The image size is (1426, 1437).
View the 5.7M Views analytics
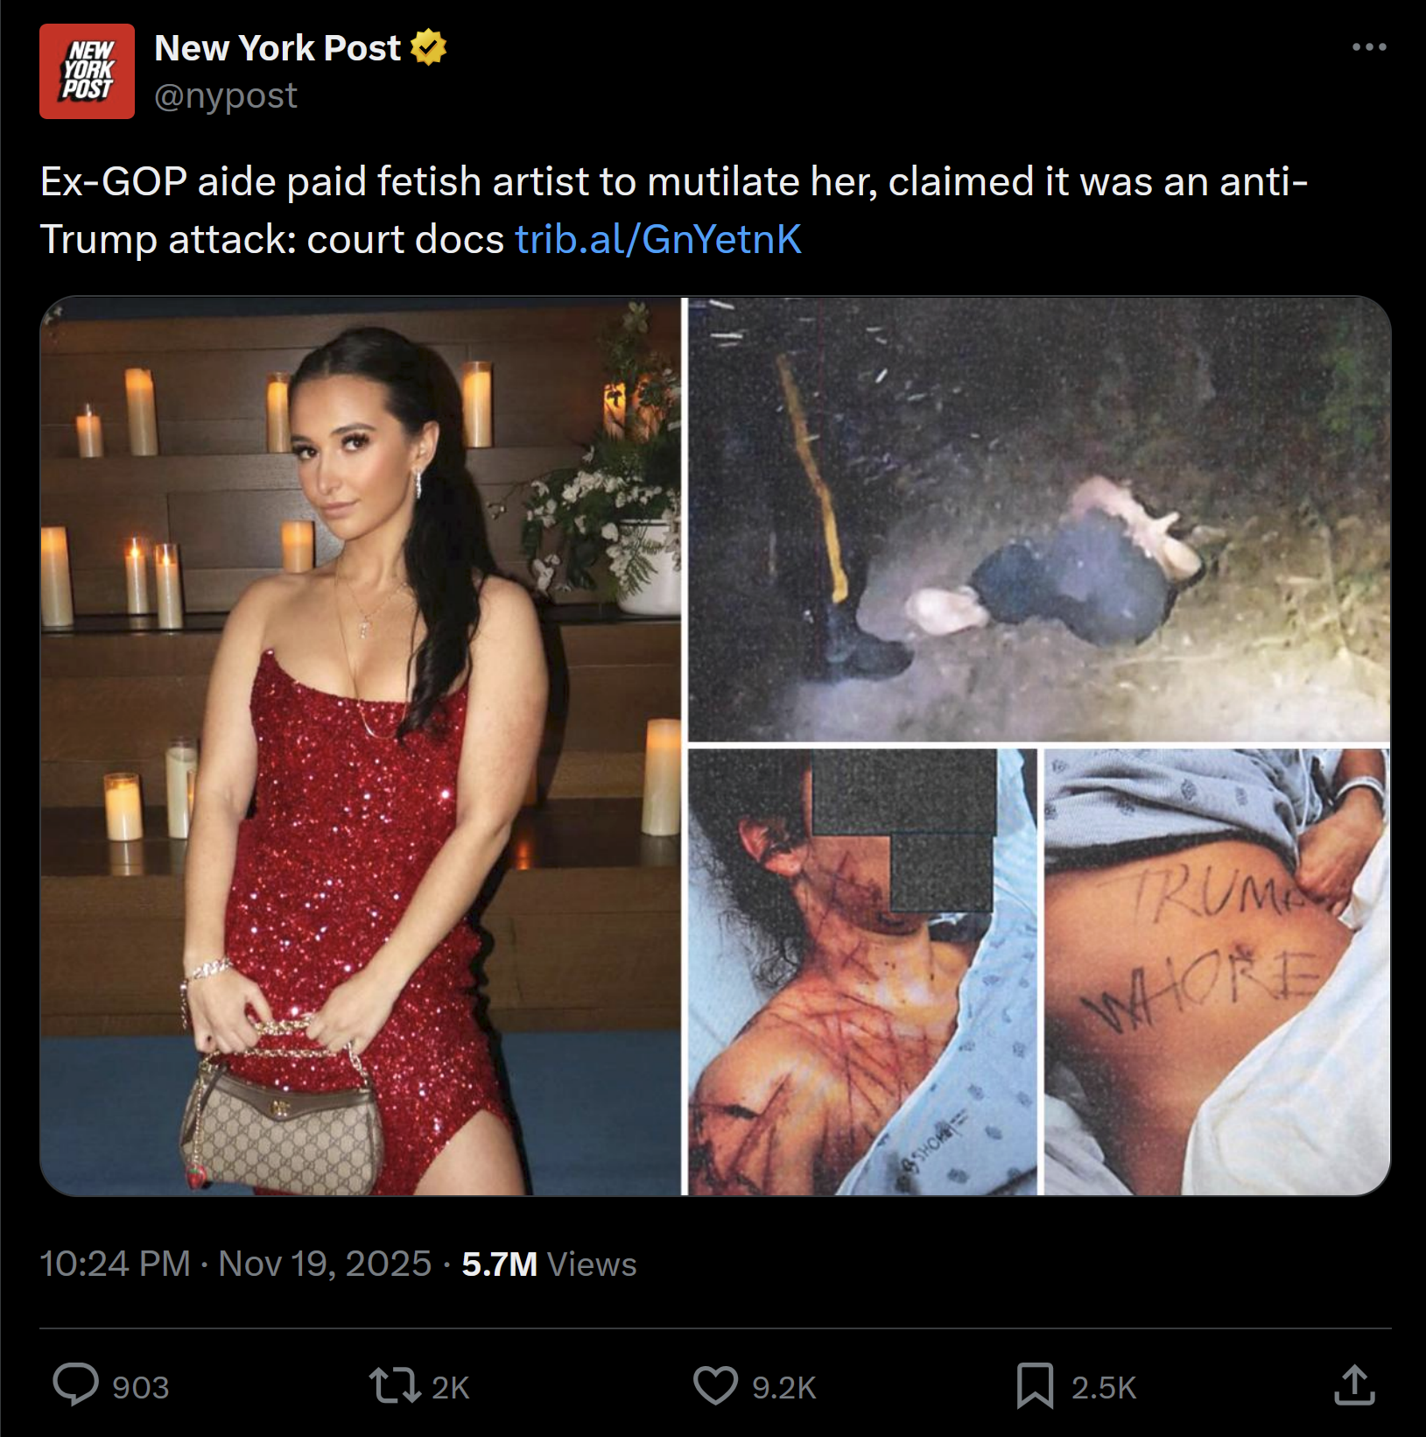coord(549,1264)
